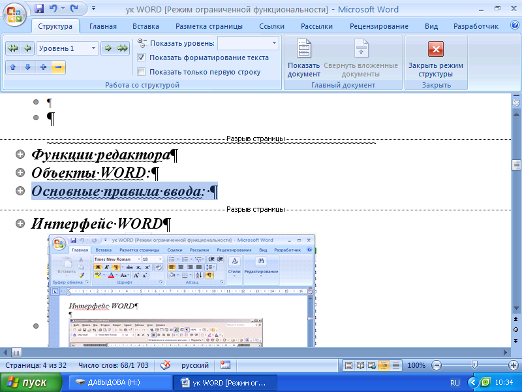Click the ук WORD taskbar button
The image size is (522, 392).
[225, 382]
